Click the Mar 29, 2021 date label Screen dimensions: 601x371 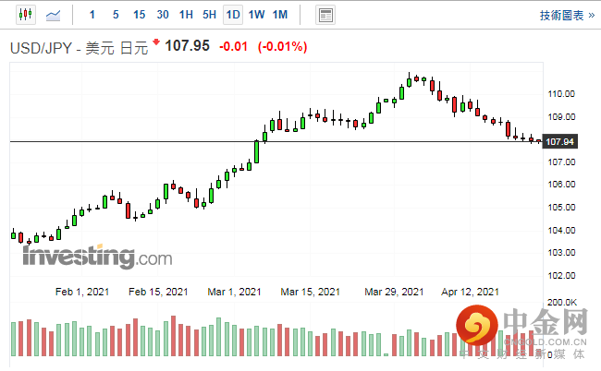394,292
